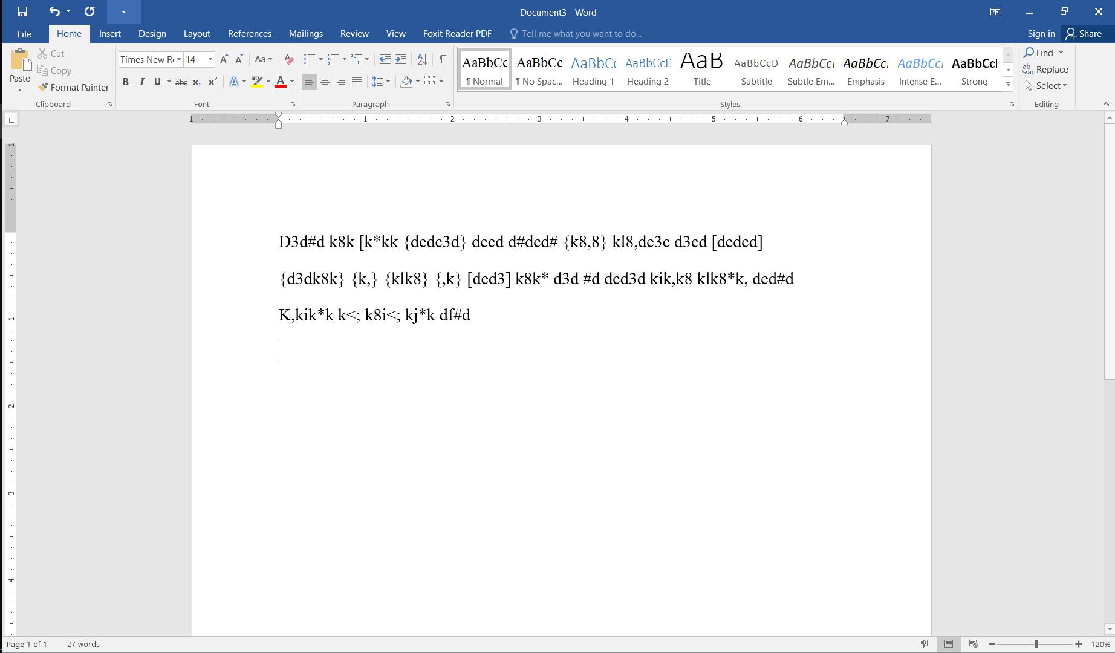Click the Superscript icon

[x=212, y=82]
